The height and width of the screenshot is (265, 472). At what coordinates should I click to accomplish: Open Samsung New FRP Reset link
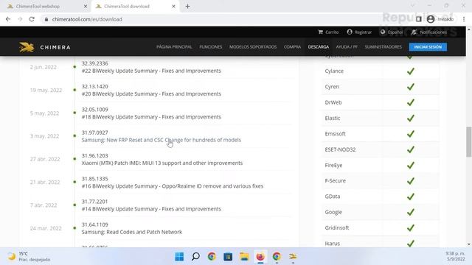[x=161, y=140]
